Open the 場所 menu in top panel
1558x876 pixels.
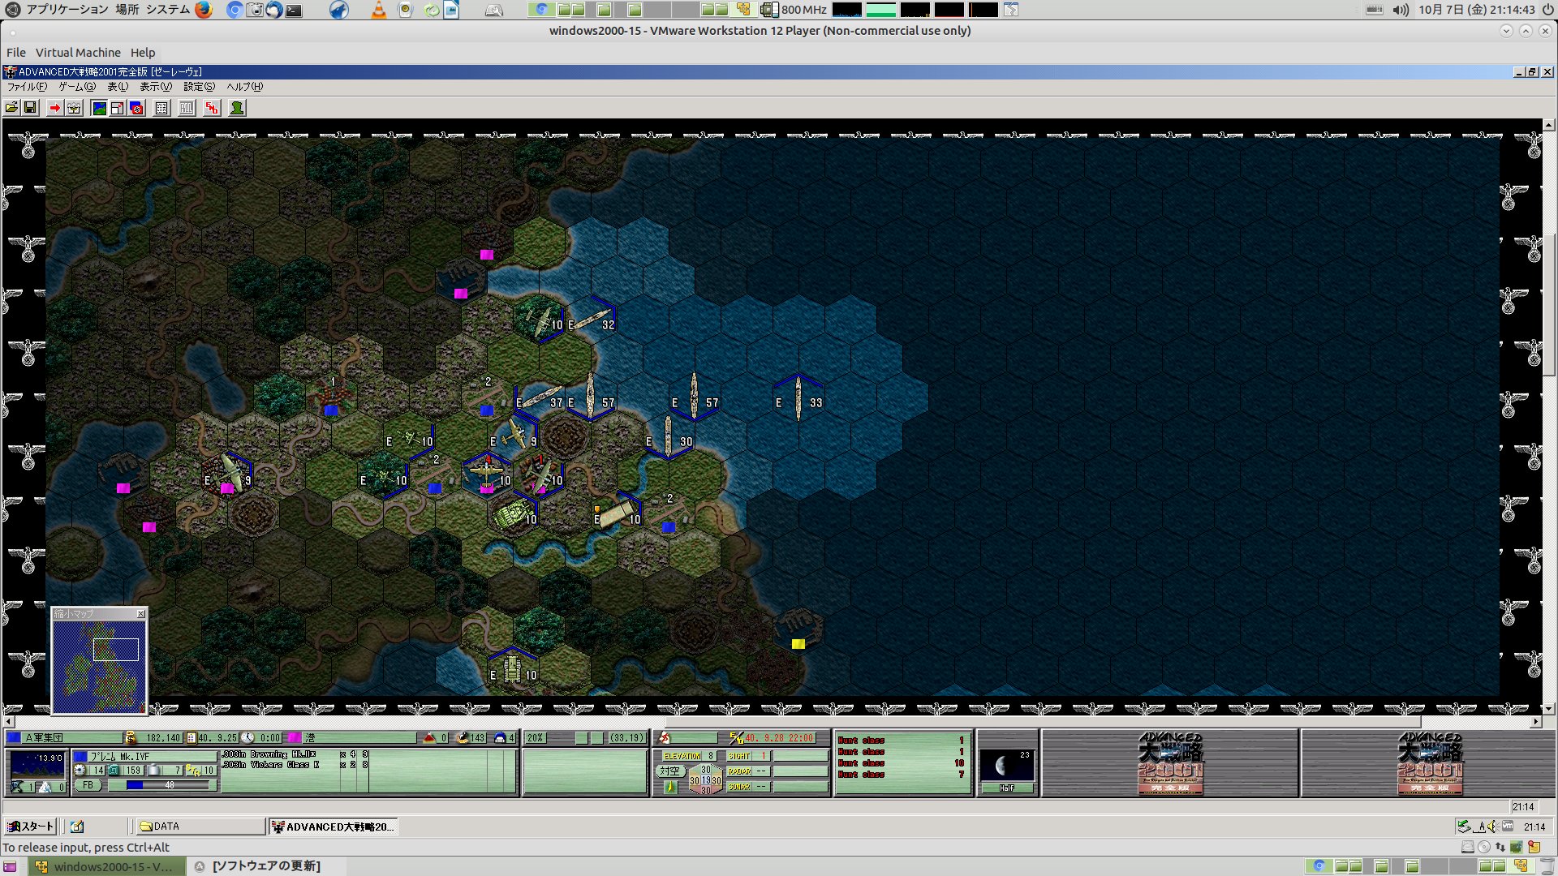click(127, 10)
